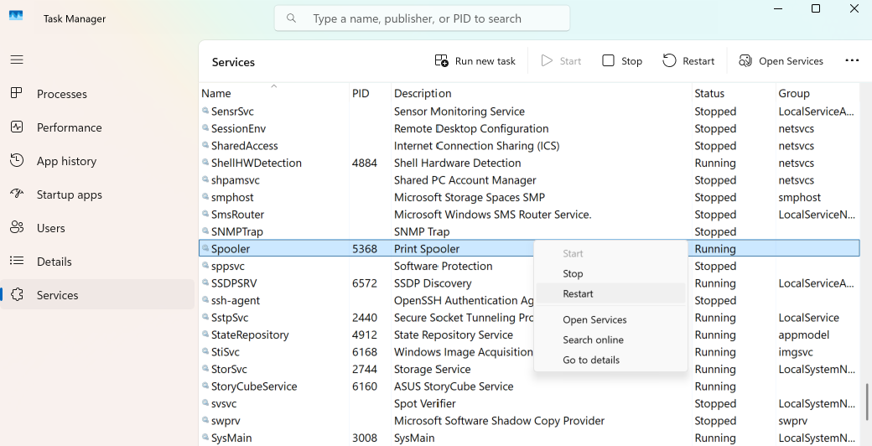Open the three-dot more options menu
872x446 pixels.
(852, 61)
